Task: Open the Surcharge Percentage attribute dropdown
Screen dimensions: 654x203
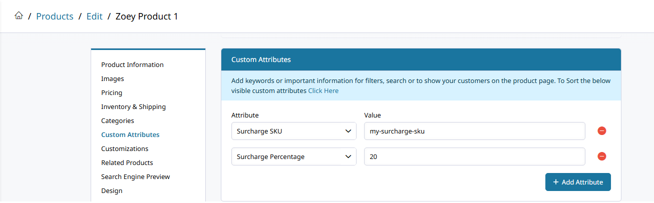Action: click(x=294, y=156)
